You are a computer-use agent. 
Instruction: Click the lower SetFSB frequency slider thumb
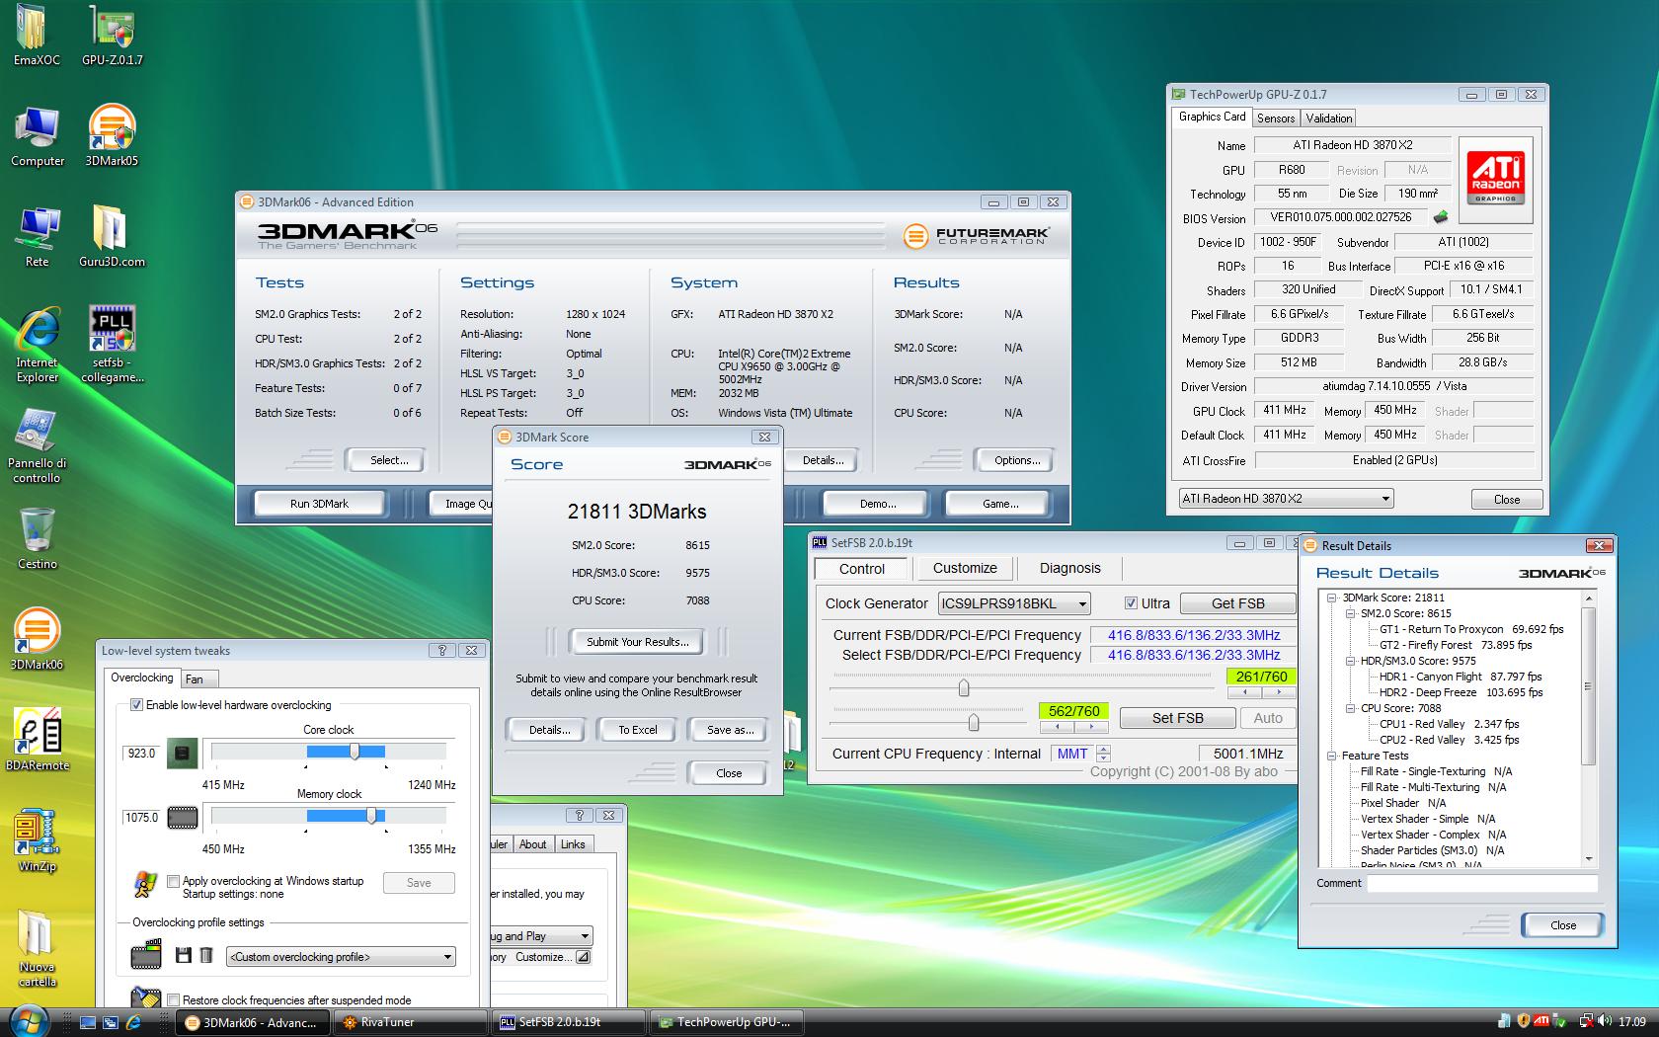click(974, 723)
